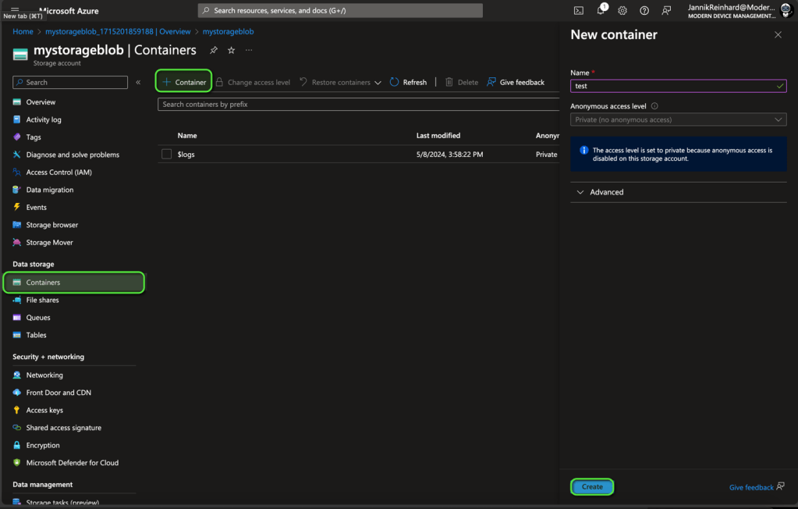798x509 pixels.
Task: Open the hamburger portal menu
Action: pos(15,9)
